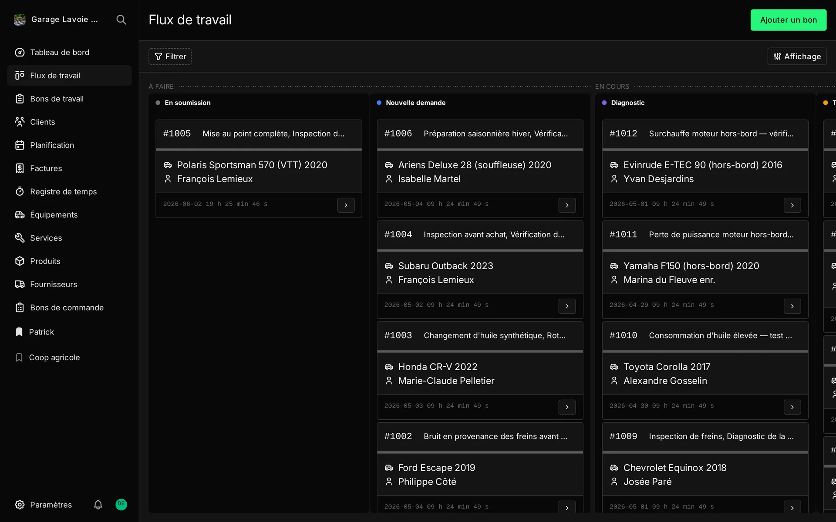836x522 pixels.
Task: Click the notifications bell icon
Action: pos(98,505)
